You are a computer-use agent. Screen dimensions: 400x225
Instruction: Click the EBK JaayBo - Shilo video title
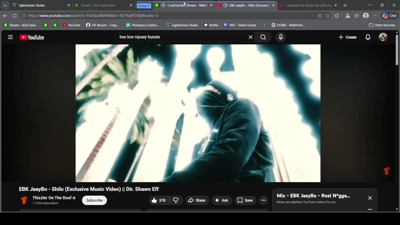point(89,189)
